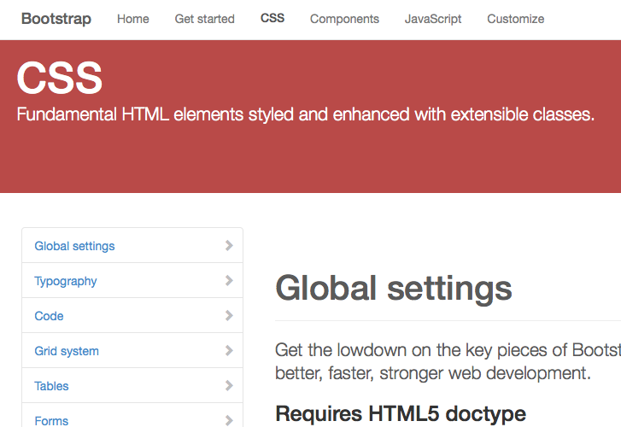
Task: Open the Typography sidebar link
Action: 66,281
